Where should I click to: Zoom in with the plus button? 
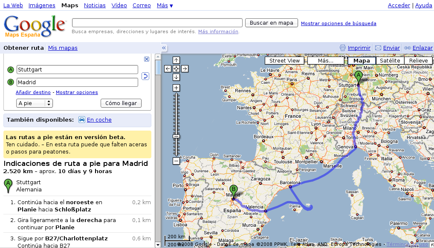tap(176, 88)
